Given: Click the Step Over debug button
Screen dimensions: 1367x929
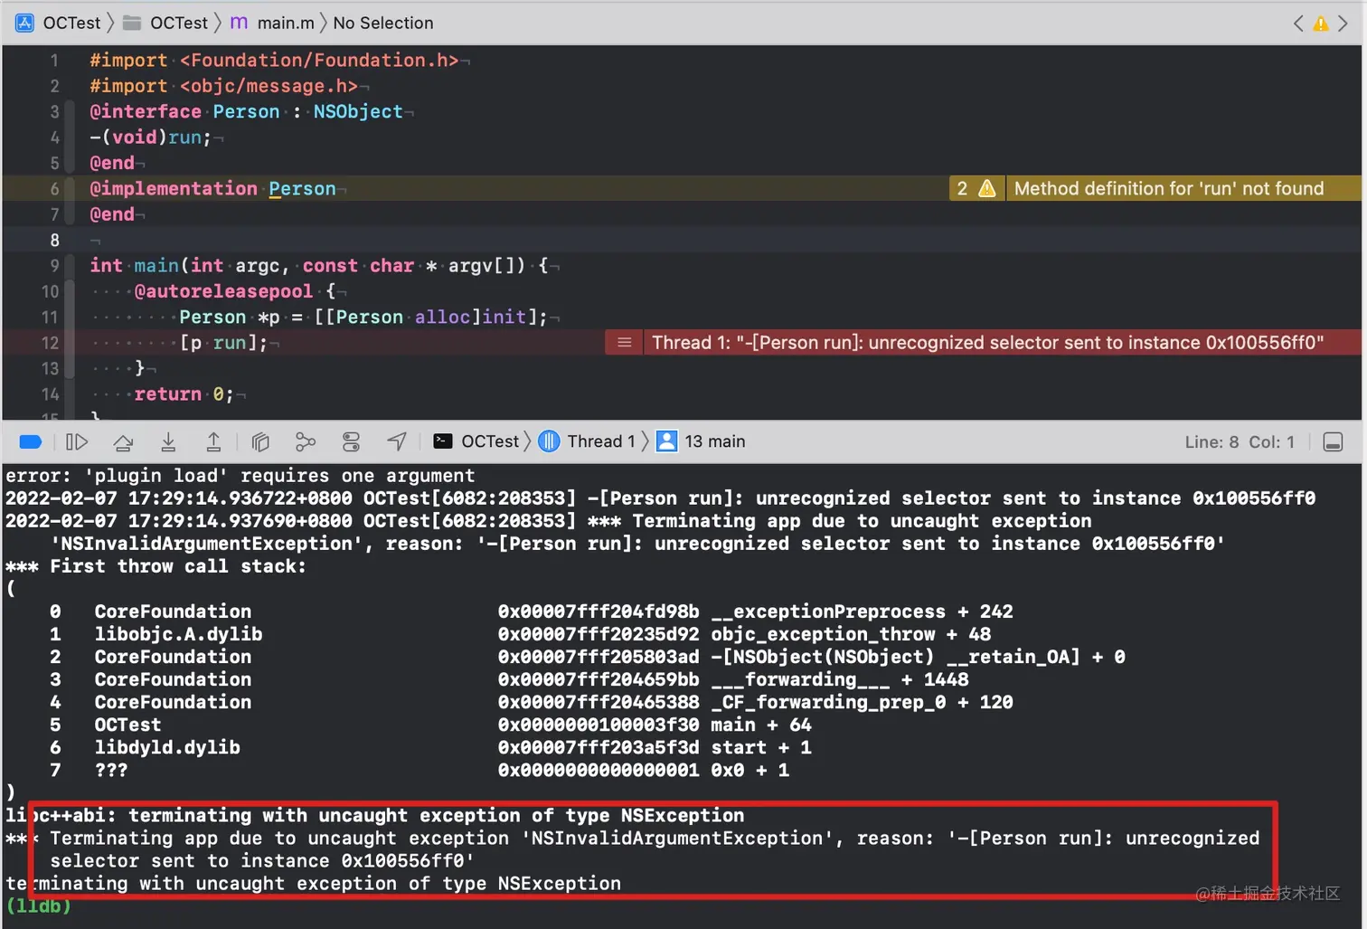Looking at the screenshot, I should click(123, 441).
